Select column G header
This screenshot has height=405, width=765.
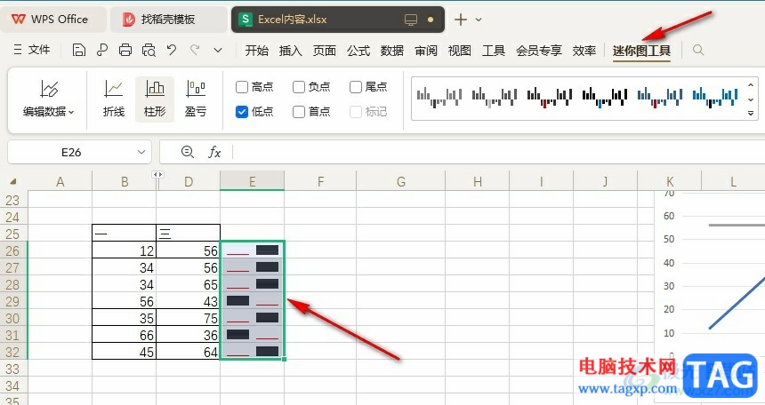401,182
